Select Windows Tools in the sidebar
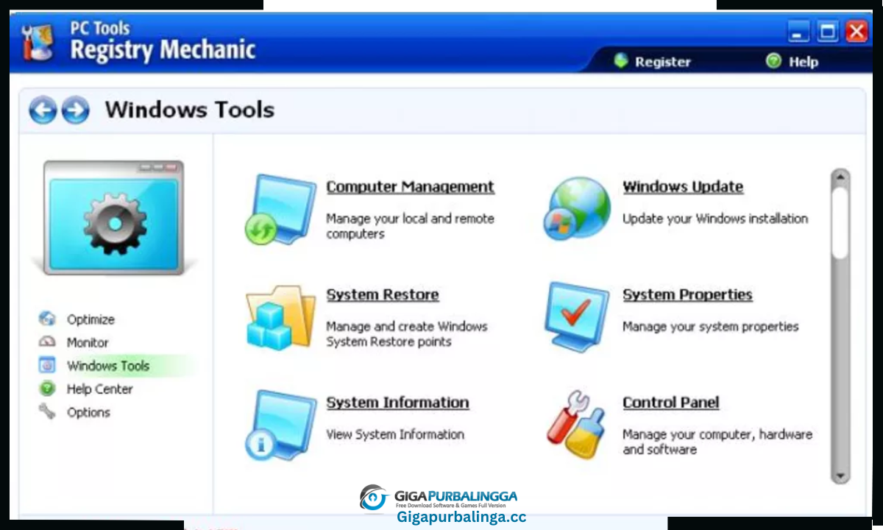Image resolution: width=883 pixels, height=530 pixels. click(x=108, y=366)
